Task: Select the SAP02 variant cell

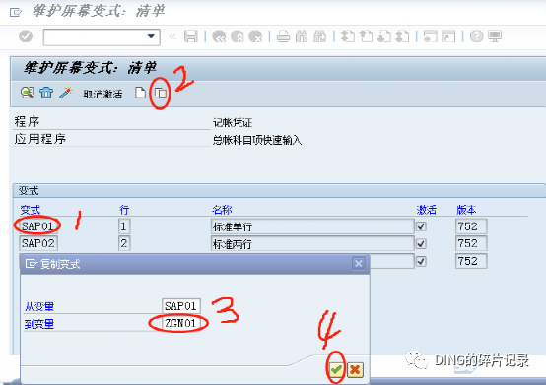Action: click(x=38, y=243)
